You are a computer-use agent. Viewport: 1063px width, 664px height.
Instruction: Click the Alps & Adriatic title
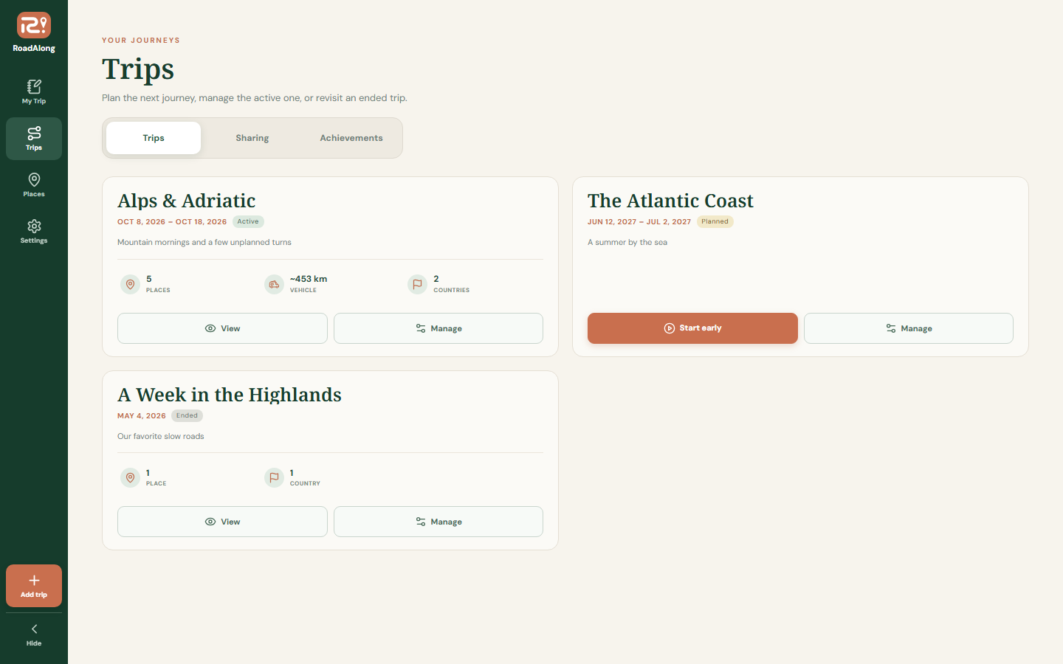pyautogui.click(x=187, y=201)
